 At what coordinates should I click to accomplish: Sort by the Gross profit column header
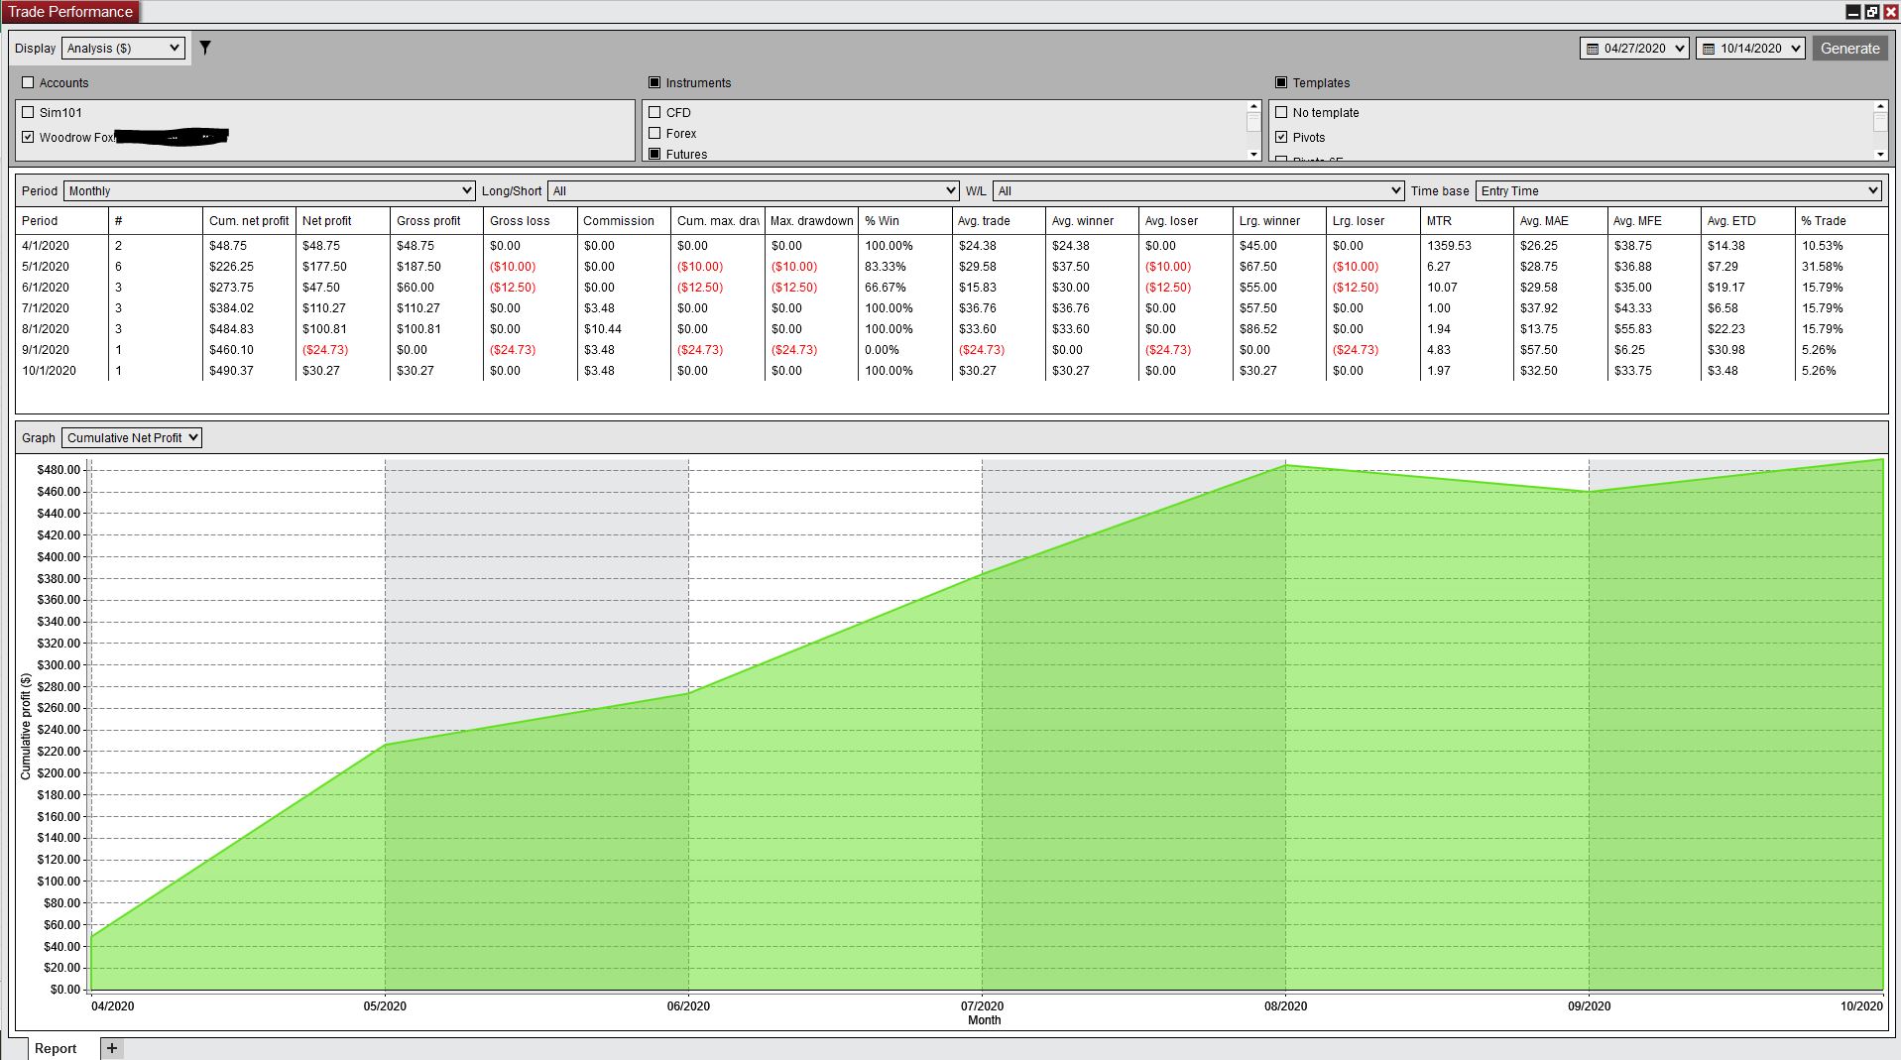coord(436,220)
